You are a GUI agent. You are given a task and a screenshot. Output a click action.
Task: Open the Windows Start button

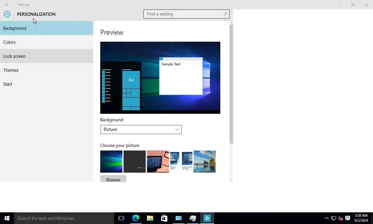(7, 218)
